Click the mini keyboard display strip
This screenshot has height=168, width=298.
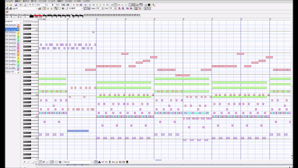click(x=112, y=15)
